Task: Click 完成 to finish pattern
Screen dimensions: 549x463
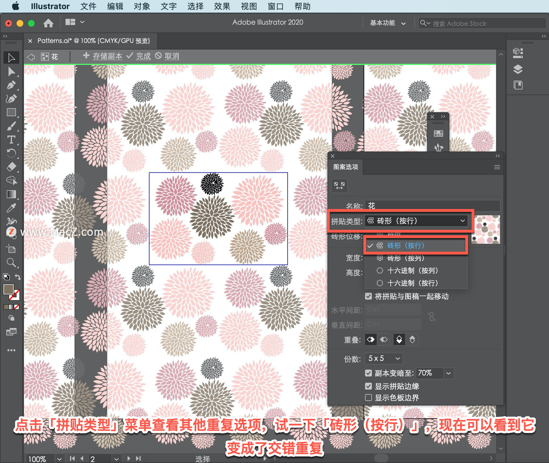Action: [x=139, y=56]
